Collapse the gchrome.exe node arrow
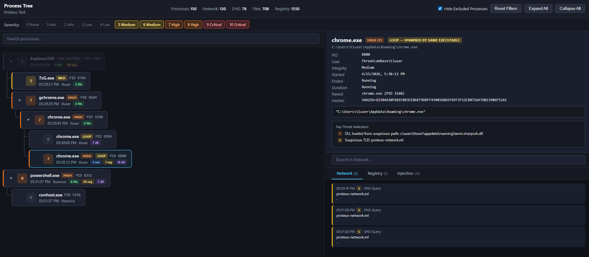This screenshot has height=257, width=589. [x=19, y=101]
